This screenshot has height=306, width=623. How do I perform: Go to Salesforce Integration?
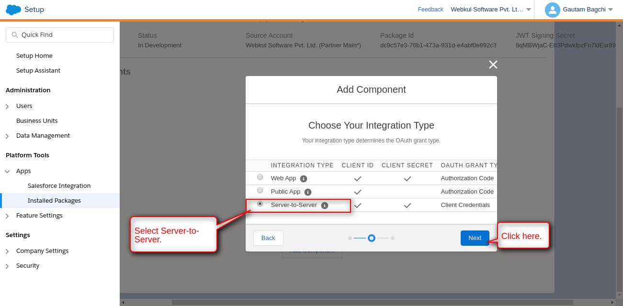(x=59, y=186)
